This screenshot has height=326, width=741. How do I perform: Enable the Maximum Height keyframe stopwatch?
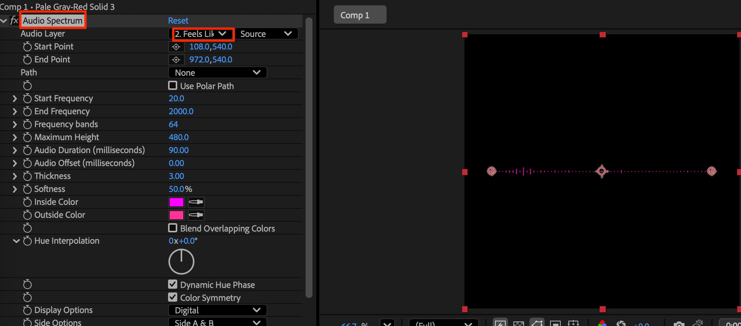[27, 137]
